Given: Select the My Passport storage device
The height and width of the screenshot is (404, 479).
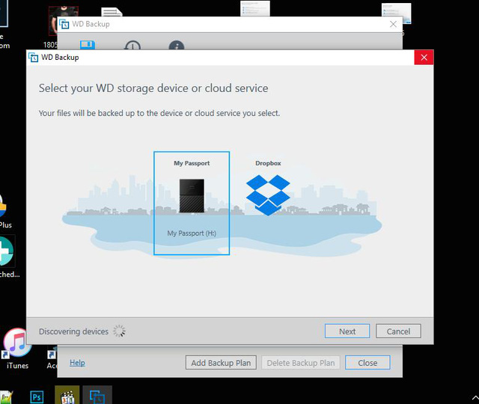Looking at the screenshot, I should click(192, 203).
